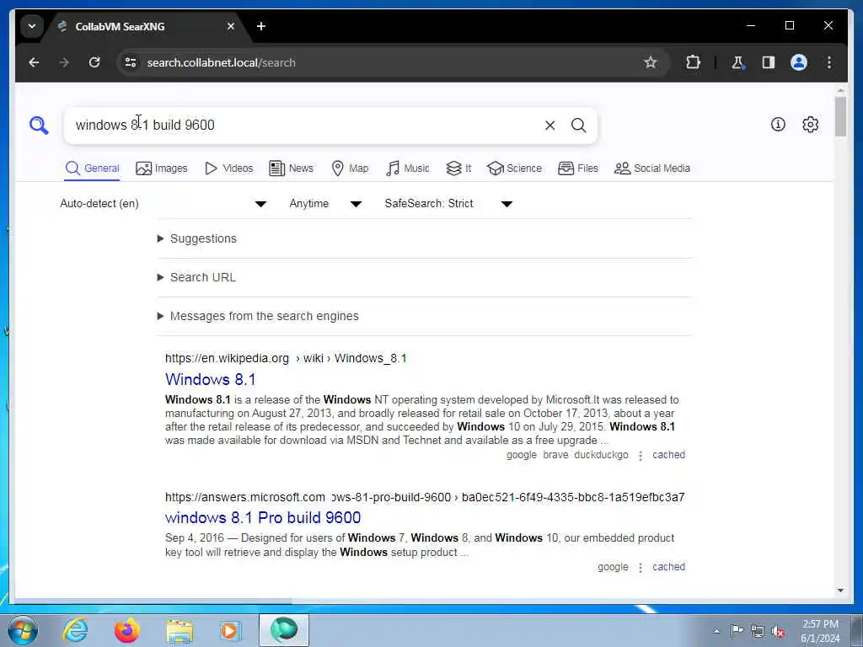
Task: Open Chrome three-dot menu
Action: click(829, 62)
